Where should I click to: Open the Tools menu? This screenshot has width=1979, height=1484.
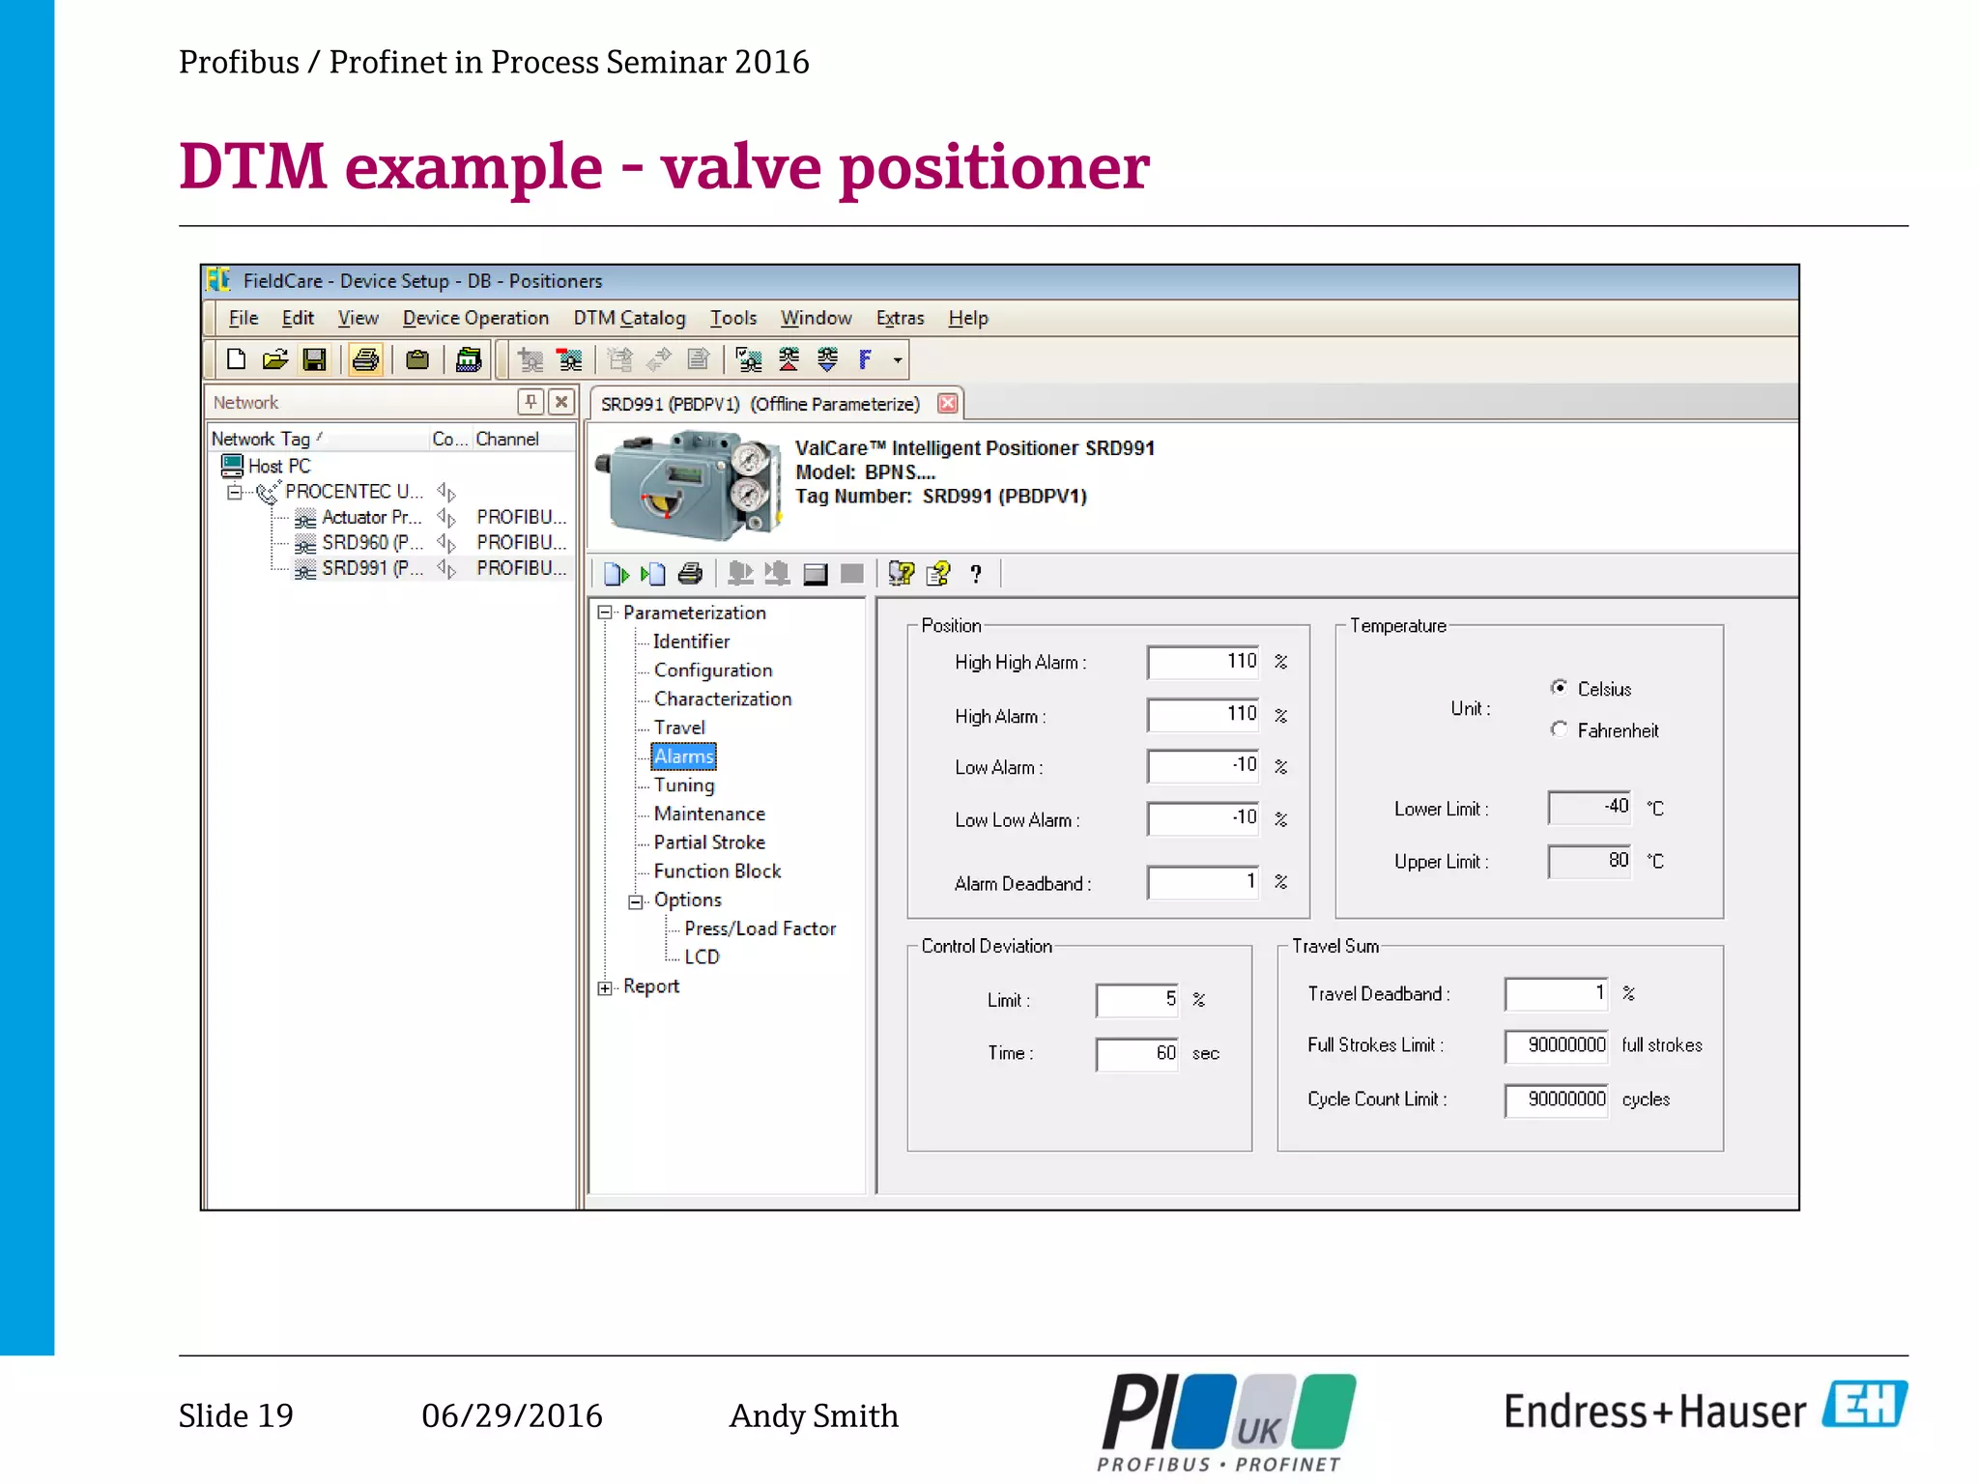point(733,318)
